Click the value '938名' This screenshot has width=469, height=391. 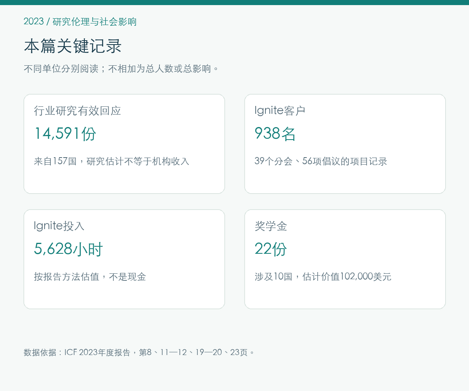click(275, 134)
